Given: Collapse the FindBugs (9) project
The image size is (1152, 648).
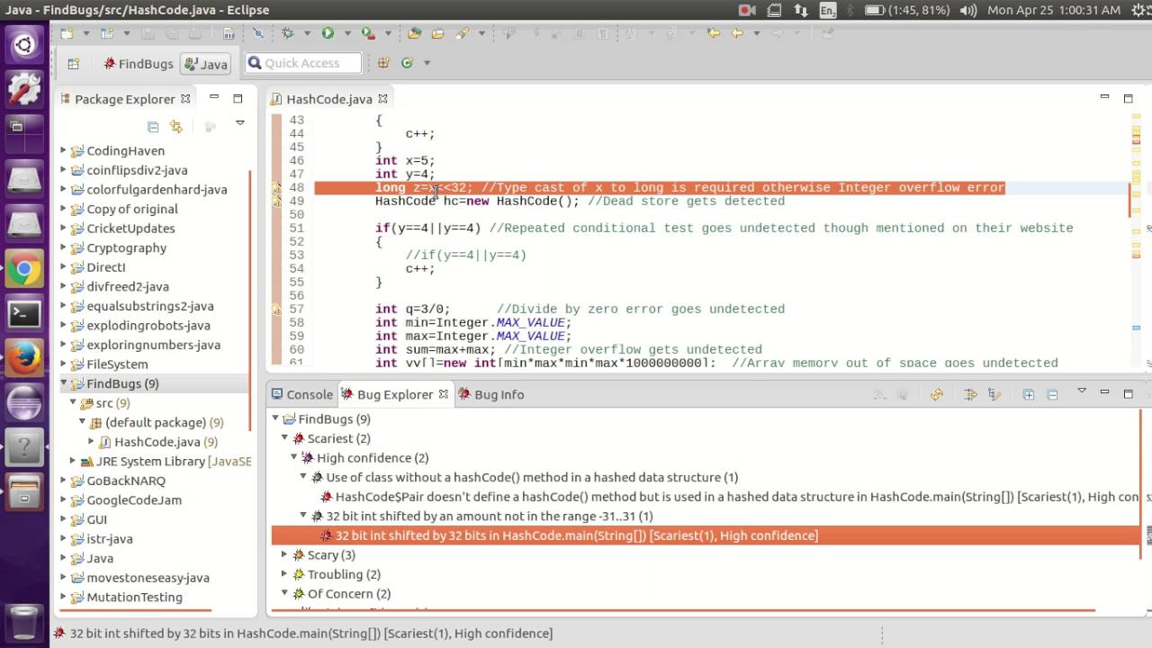Looking at the screenshot, I should [63, 383].
